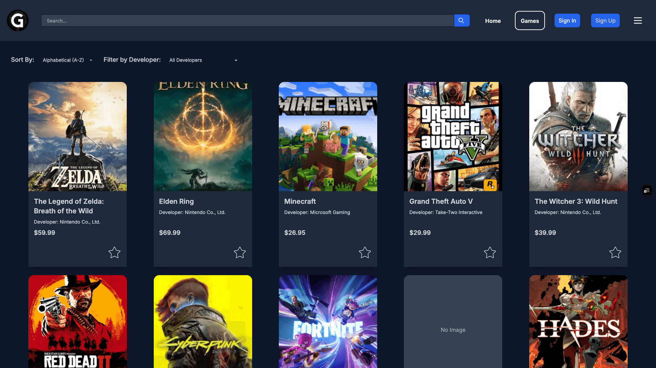Click the No Image placeholder card
The image size is (656, 368).
click(x=453, y=330)
